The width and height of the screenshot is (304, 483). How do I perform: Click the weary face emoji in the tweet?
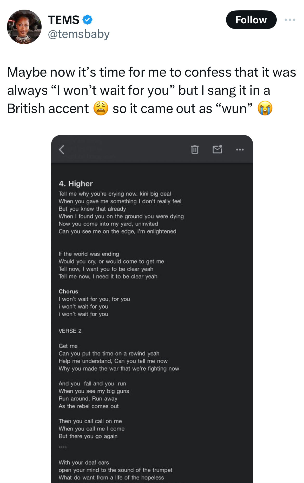click(x=101, y=108)
